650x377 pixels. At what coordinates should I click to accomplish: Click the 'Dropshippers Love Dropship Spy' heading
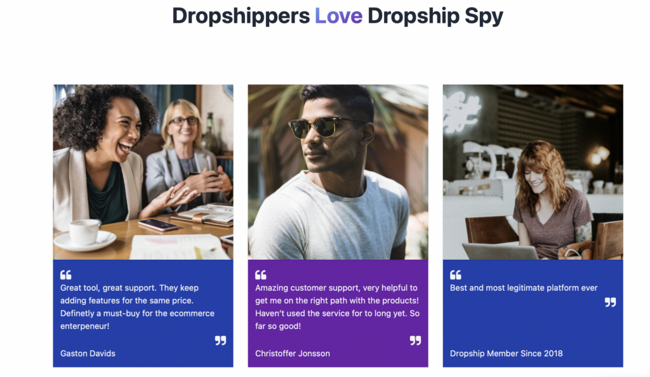point(338,16)
